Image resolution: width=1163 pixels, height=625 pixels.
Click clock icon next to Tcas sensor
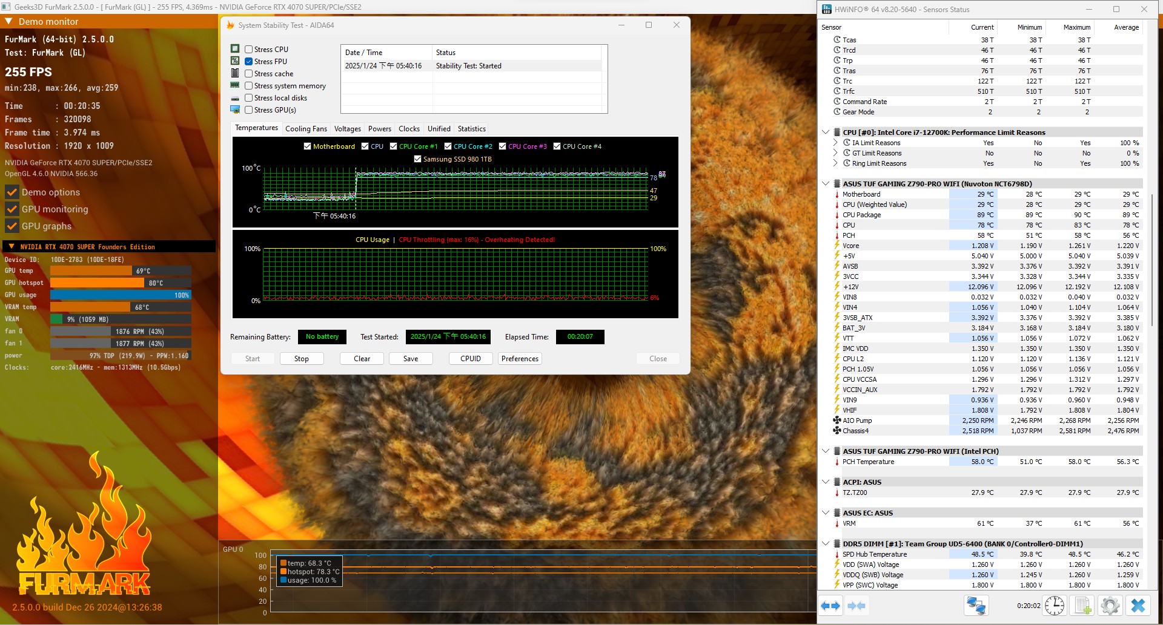[837, 40]
